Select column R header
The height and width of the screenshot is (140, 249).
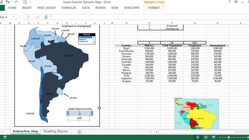217,23
